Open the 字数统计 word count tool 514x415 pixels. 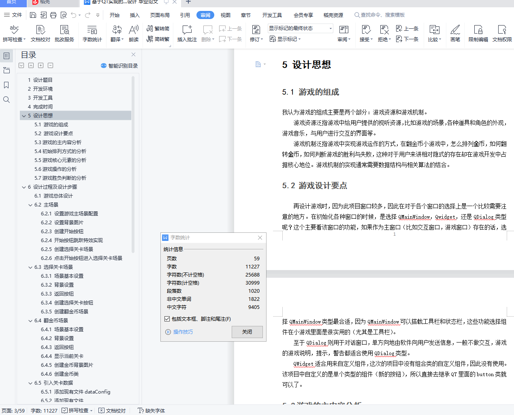click(92, 32)
